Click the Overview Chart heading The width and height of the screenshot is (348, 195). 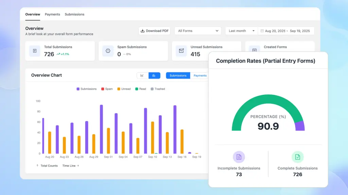tap(46, 75)
